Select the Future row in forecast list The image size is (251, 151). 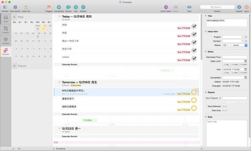point(32,66)
